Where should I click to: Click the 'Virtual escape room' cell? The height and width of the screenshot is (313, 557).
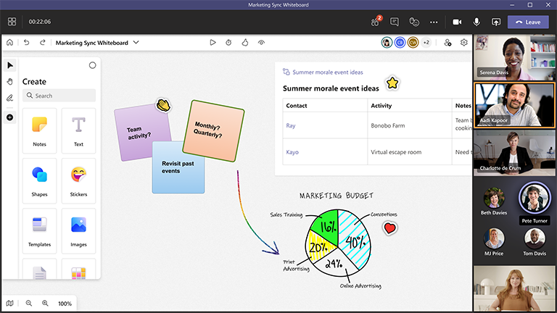click(410, 152)
